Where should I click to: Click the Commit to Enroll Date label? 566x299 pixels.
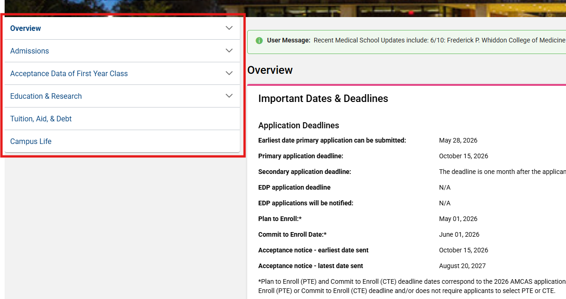pyautogui.click(x=292, y=234)
